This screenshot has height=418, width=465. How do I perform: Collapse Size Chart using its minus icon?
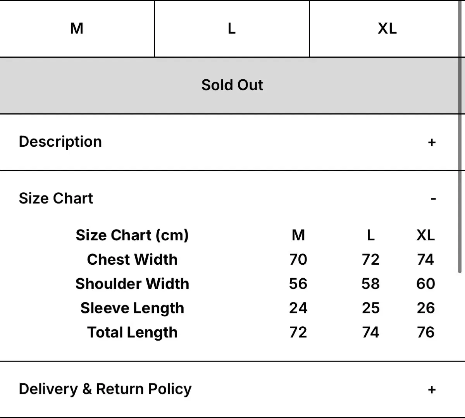point(433,199)
